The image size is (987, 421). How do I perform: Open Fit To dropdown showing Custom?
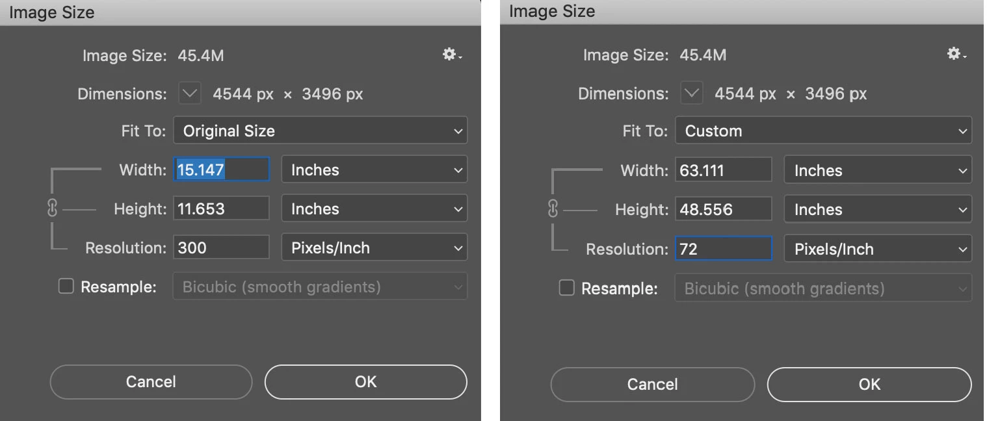click(823, 131)
